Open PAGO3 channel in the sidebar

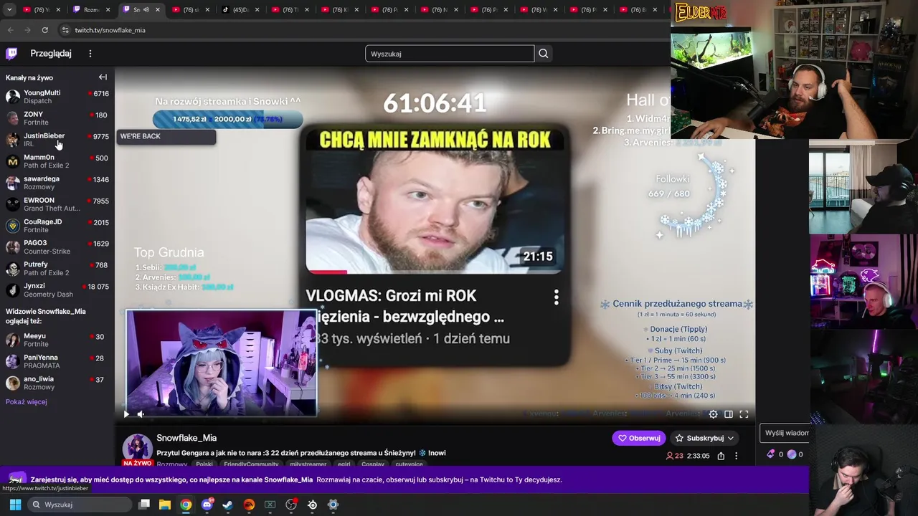pyautogui.click(x=57, y=247)
